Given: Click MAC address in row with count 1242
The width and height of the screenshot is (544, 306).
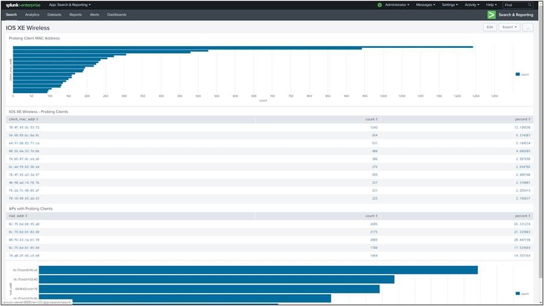Looking at the screenshot, I should (24, 128).
